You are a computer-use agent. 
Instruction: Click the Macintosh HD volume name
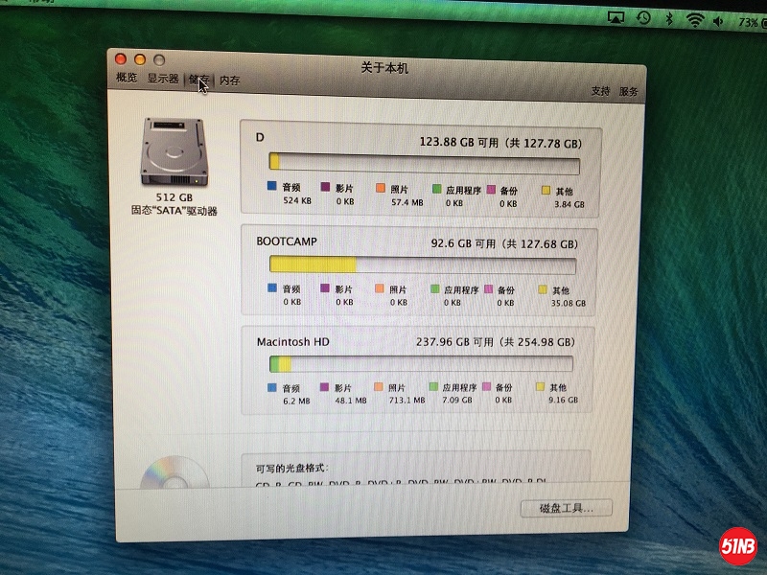point(293,342)
